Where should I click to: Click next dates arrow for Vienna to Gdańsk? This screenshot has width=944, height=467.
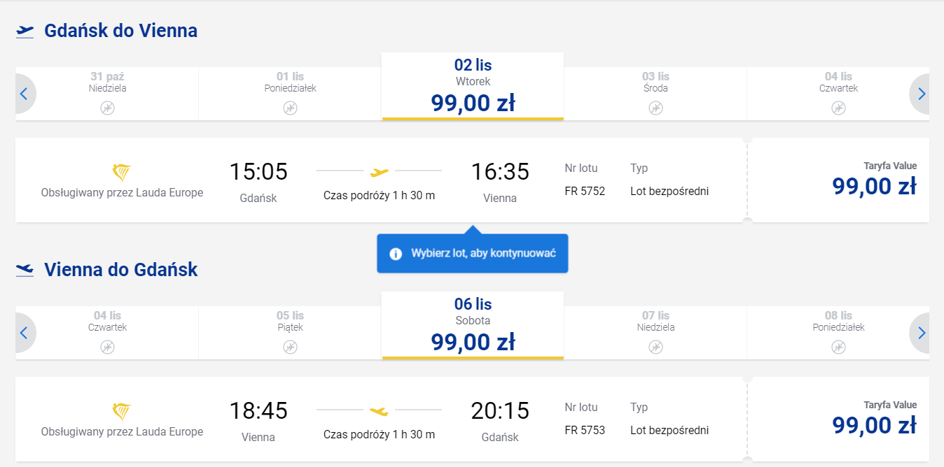pos(921,333)
